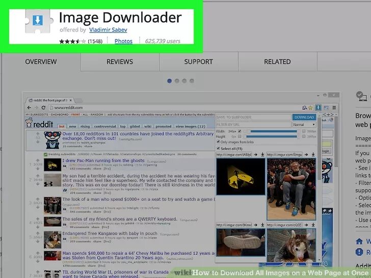This screenshot has width=371, height=278.
Task: Open reddit's new tab
Action: pyautogui.click(x=73, y=126)
